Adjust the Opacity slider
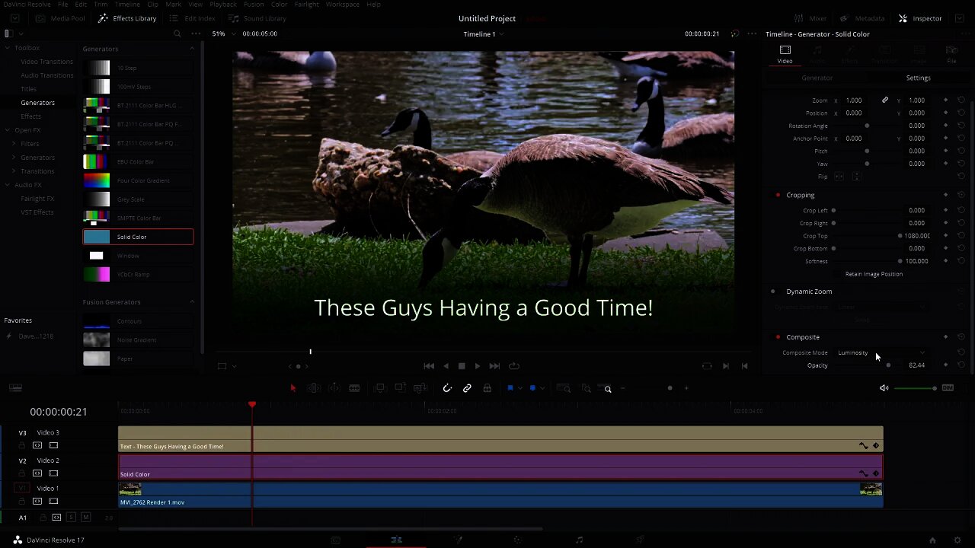Image resolution: width=975 pixels, height=548 pixels. click(x=888, y=365)
